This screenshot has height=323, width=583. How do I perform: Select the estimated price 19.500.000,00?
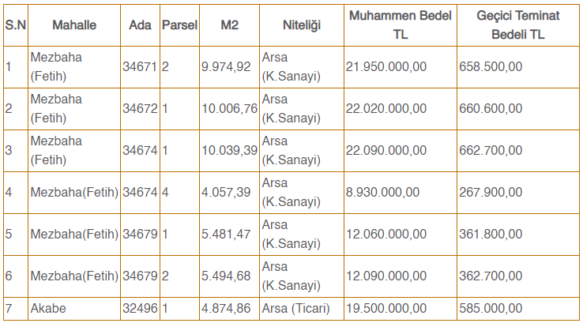[386, 308]
